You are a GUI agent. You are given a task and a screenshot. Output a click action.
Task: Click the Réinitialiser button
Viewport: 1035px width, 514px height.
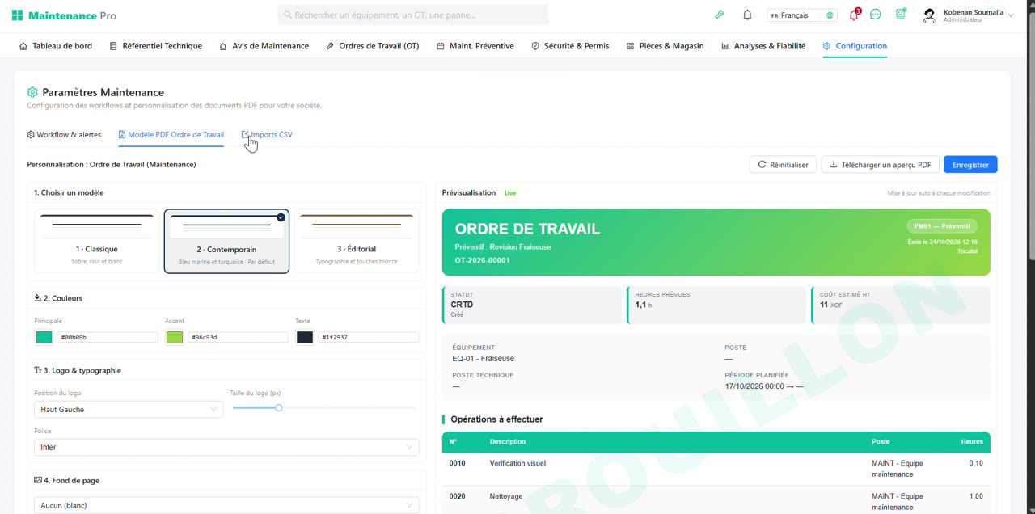tap(784, 165)
